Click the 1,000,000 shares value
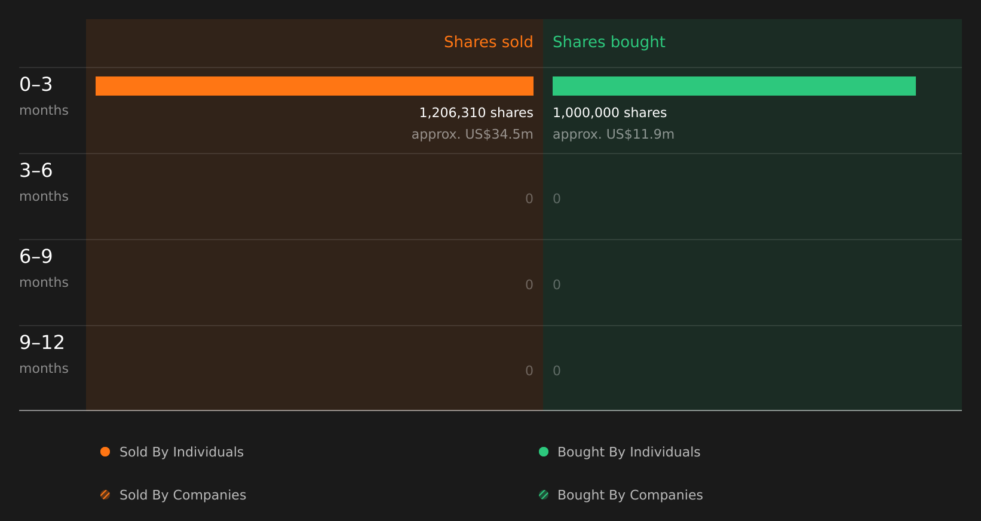 click(609, 112)
